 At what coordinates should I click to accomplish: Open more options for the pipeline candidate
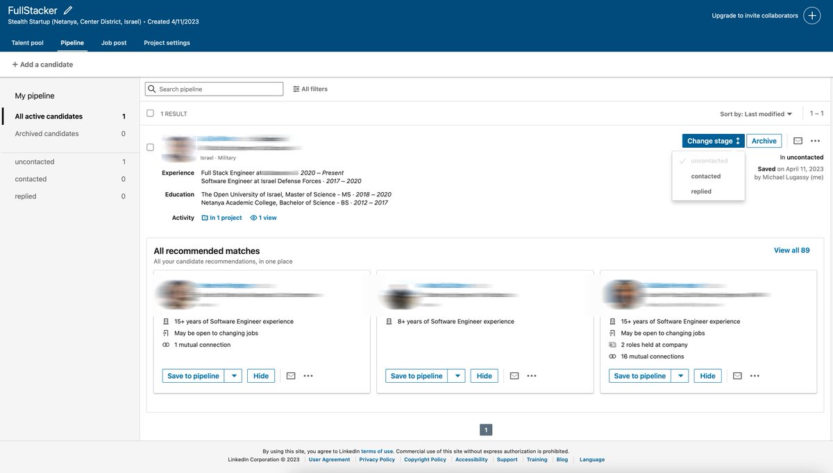816,141
